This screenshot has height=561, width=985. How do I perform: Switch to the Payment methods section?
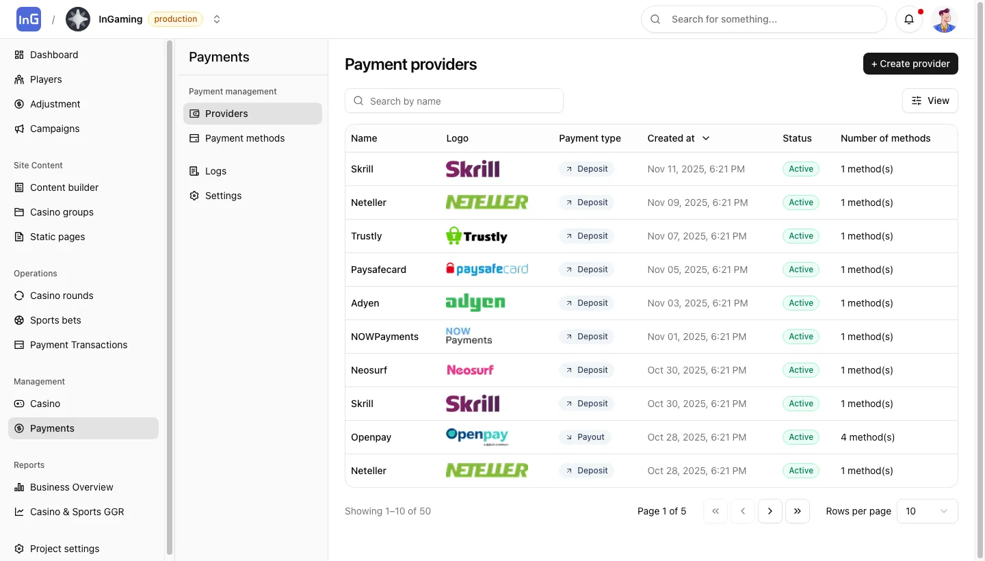(244, 138)
